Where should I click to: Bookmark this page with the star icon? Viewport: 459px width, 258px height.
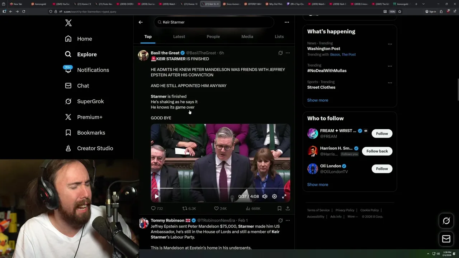click(x=399, y=11)
